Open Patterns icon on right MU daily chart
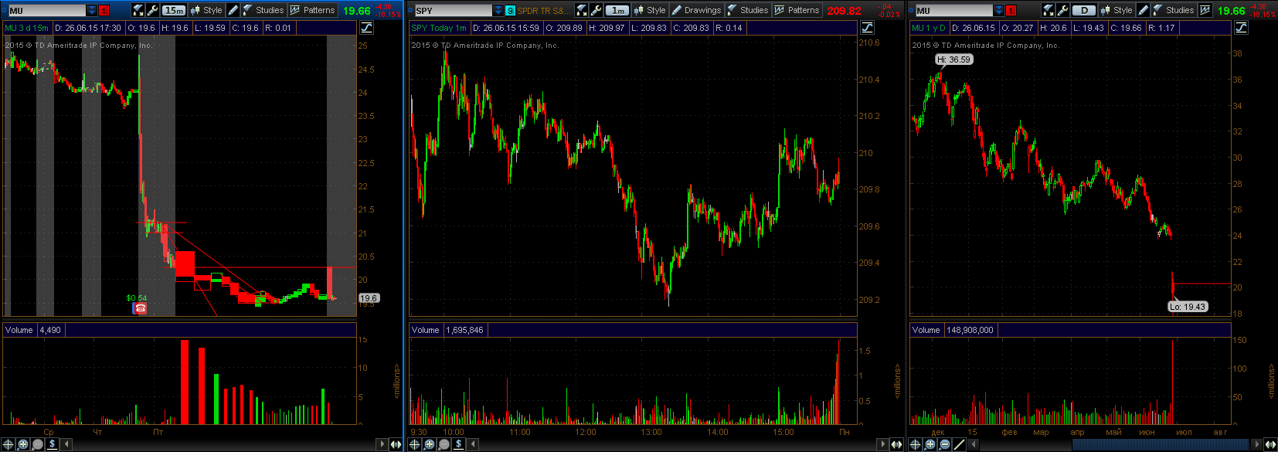 click(1205, 10)
